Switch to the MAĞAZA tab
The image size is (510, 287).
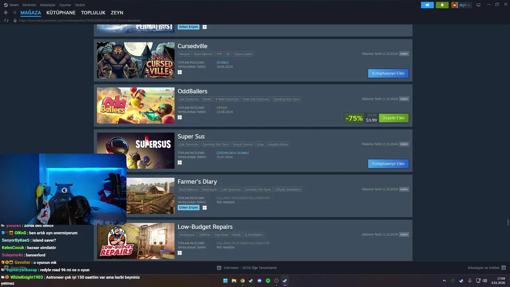click(x=31, y=13)
